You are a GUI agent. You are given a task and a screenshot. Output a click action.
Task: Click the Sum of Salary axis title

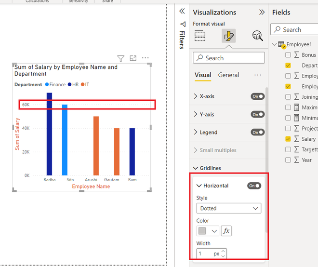(17, 134)
